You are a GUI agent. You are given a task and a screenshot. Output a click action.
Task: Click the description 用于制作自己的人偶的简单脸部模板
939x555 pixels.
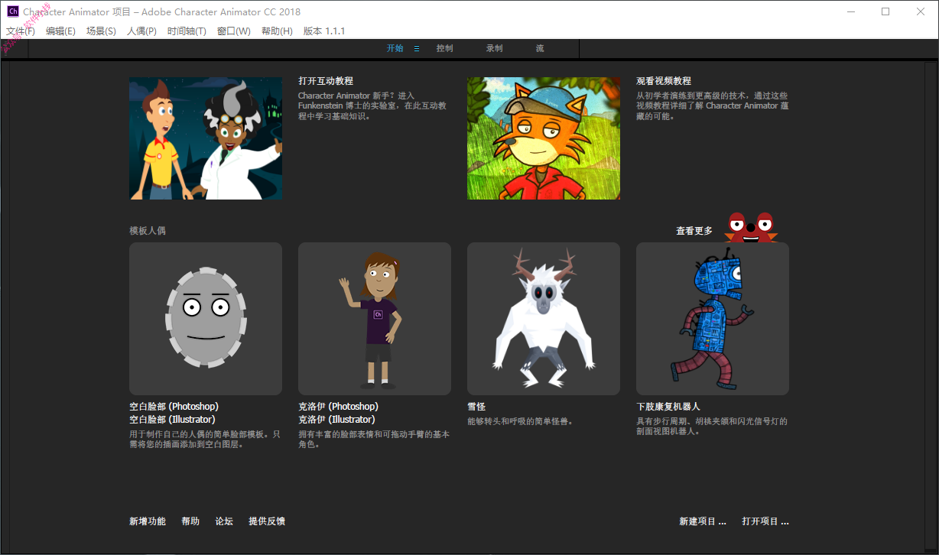[x=205, y=440]
